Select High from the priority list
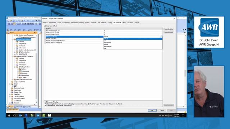 [133, 48]
